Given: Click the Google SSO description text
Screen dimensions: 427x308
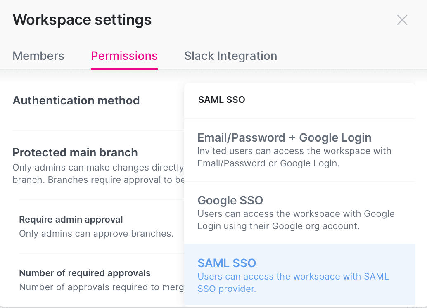Looking at the screenshot, I should [x=296, y=220].
